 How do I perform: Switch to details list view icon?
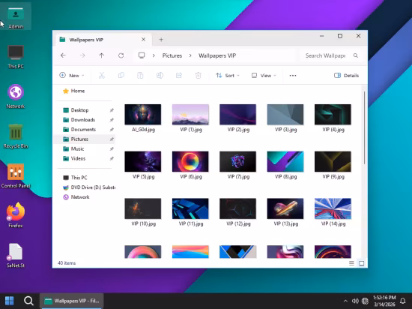351,263
